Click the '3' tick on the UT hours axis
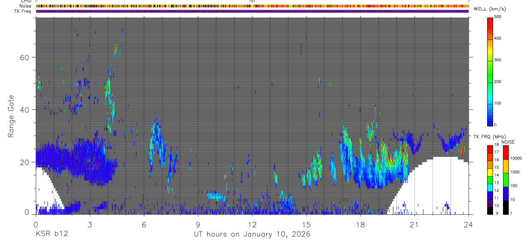 coord(90,224)
